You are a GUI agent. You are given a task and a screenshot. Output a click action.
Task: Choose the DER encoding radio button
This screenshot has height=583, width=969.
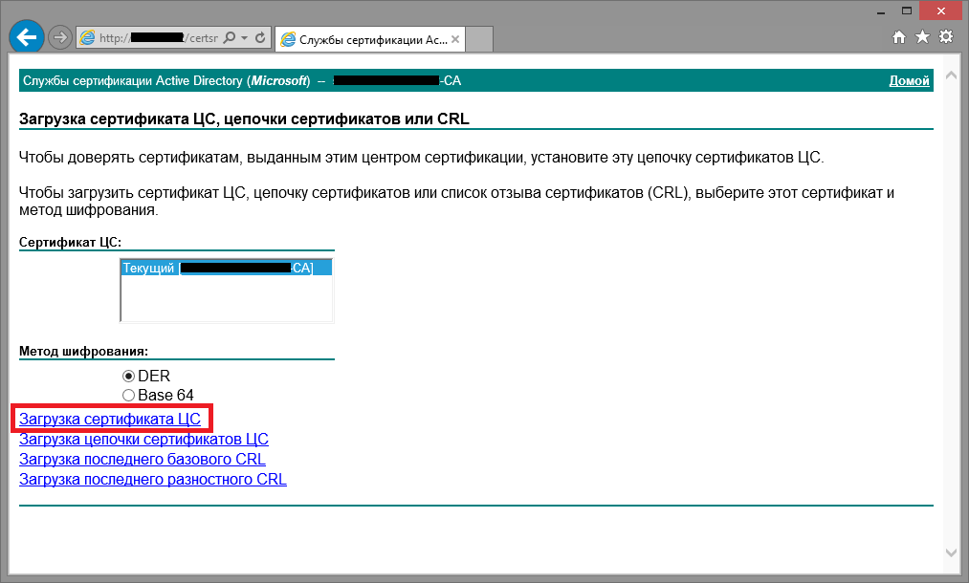point(128,377)
